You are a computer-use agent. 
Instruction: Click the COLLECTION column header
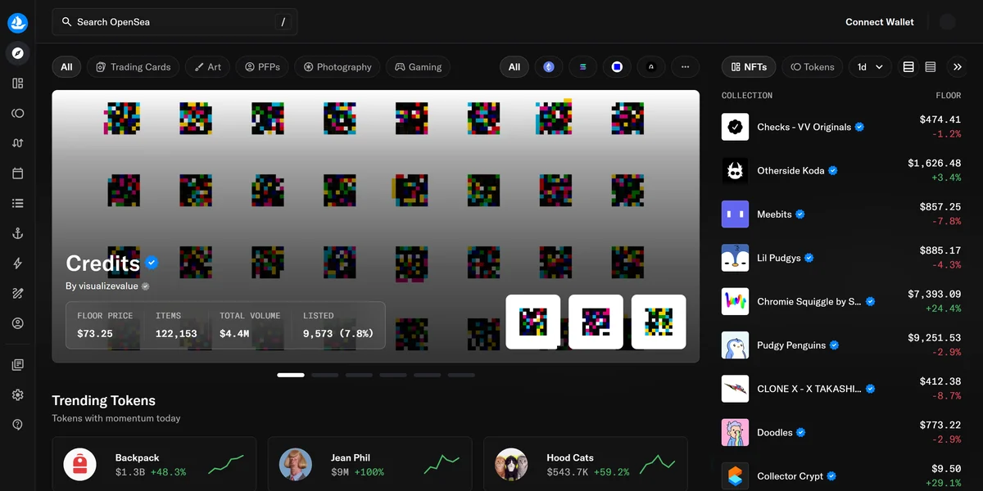point(747,96)
